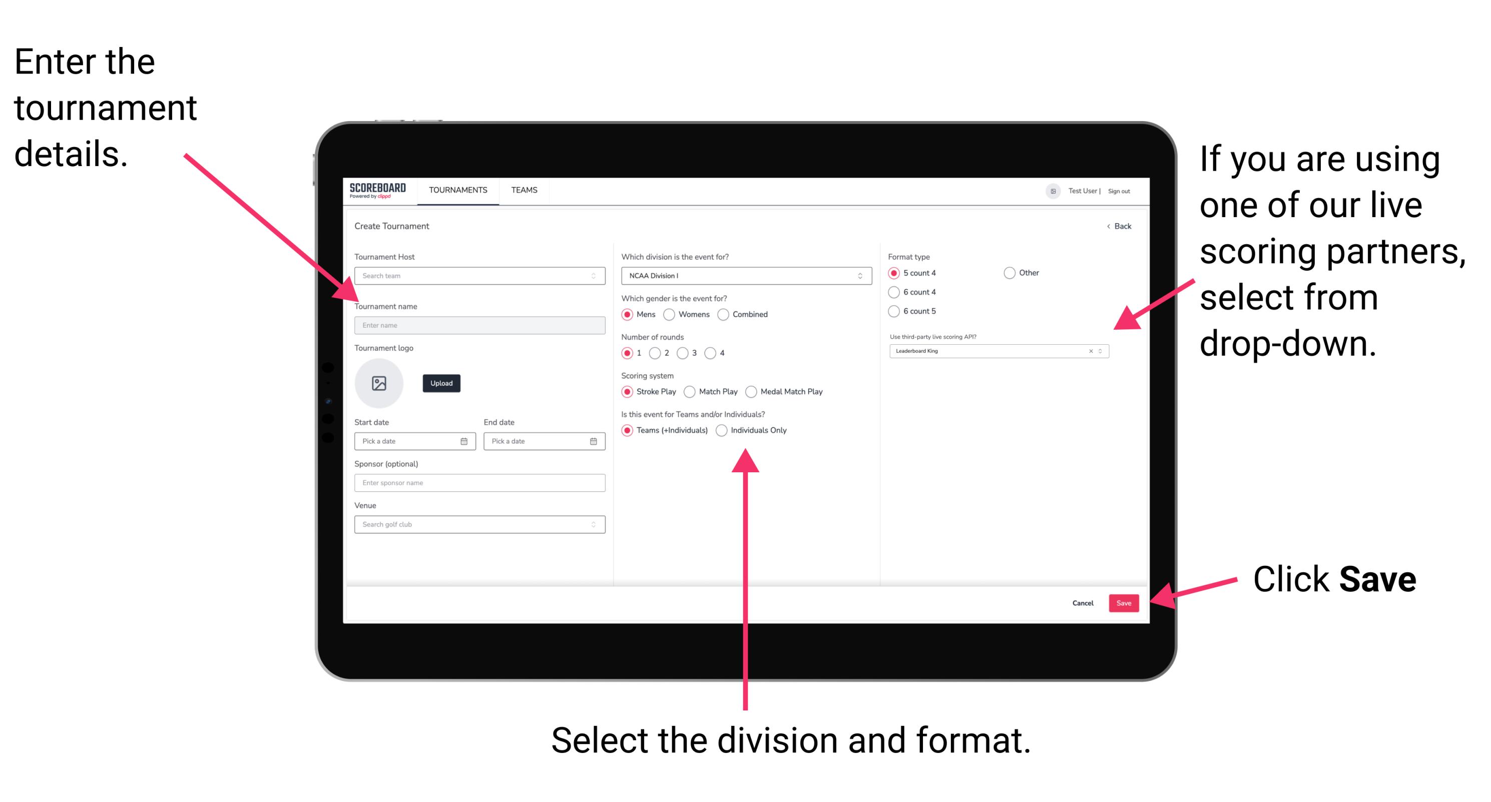1491x802 pixels.
Task: Click the Start date calendar icon
Action: [x=465, y=441]
